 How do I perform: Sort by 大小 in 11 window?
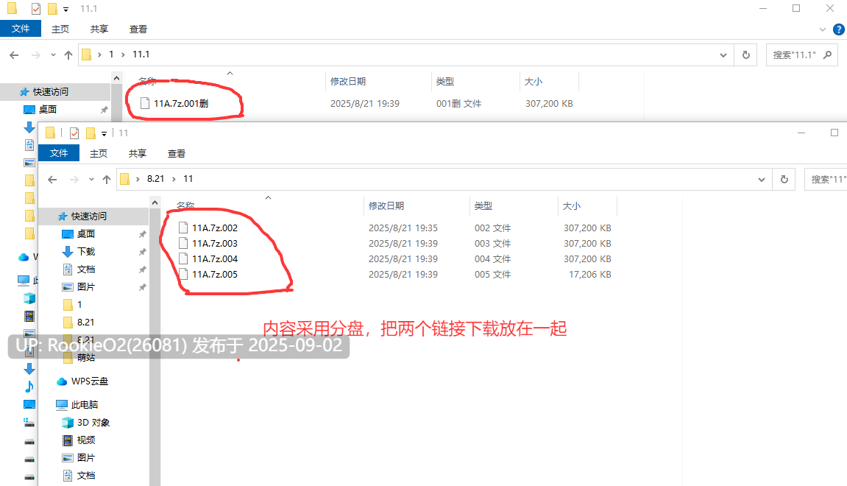[x=572, y=205]
